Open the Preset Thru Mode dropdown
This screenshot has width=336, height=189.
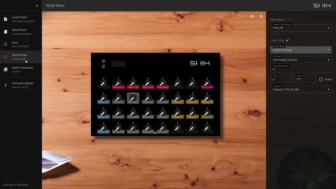point(301,28)
